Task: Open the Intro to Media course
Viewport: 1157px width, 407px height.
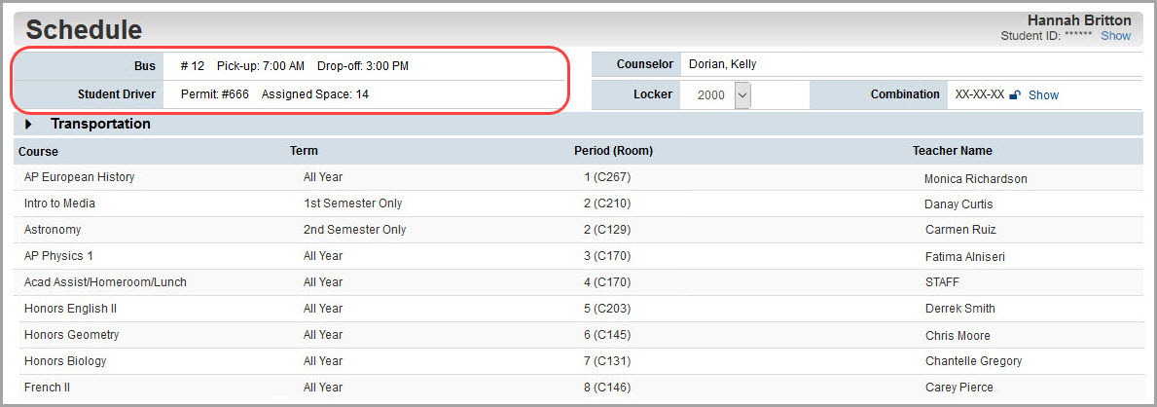Action: [x=59, y=203]
